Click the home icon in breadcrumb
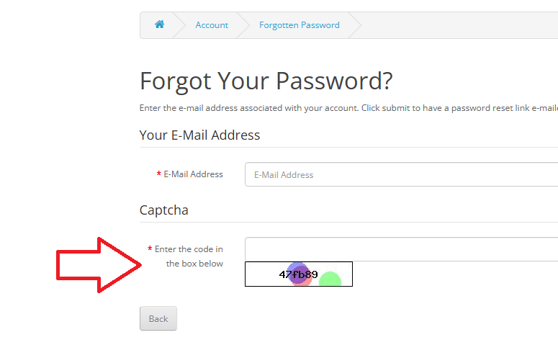 pyautogui.click(x=159, y=24)
